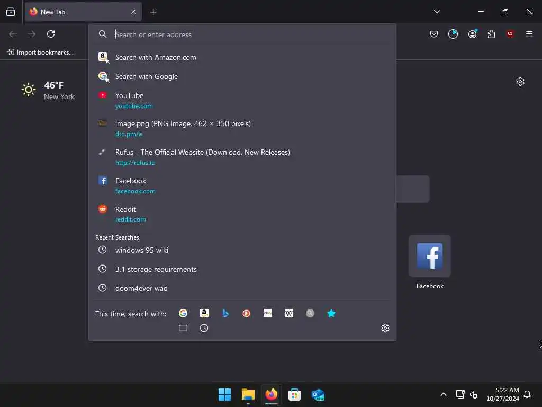Search bookmarks using the star icon
The width and height of the screenshot is (542, 407).
pos(331,314)
